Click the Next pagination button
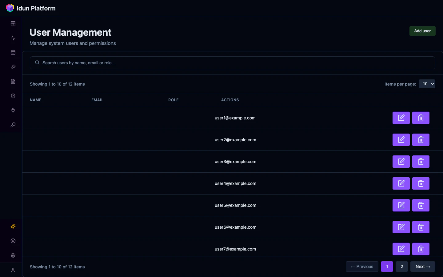Screen dimensions: 443x277 tap(423, 267)
